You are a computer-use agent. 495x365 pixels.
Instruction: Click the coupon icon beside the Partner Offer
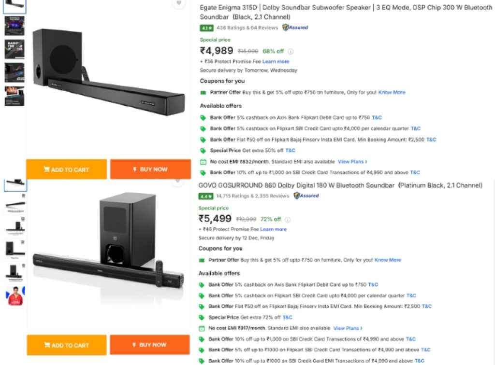(x=204, y=92)
